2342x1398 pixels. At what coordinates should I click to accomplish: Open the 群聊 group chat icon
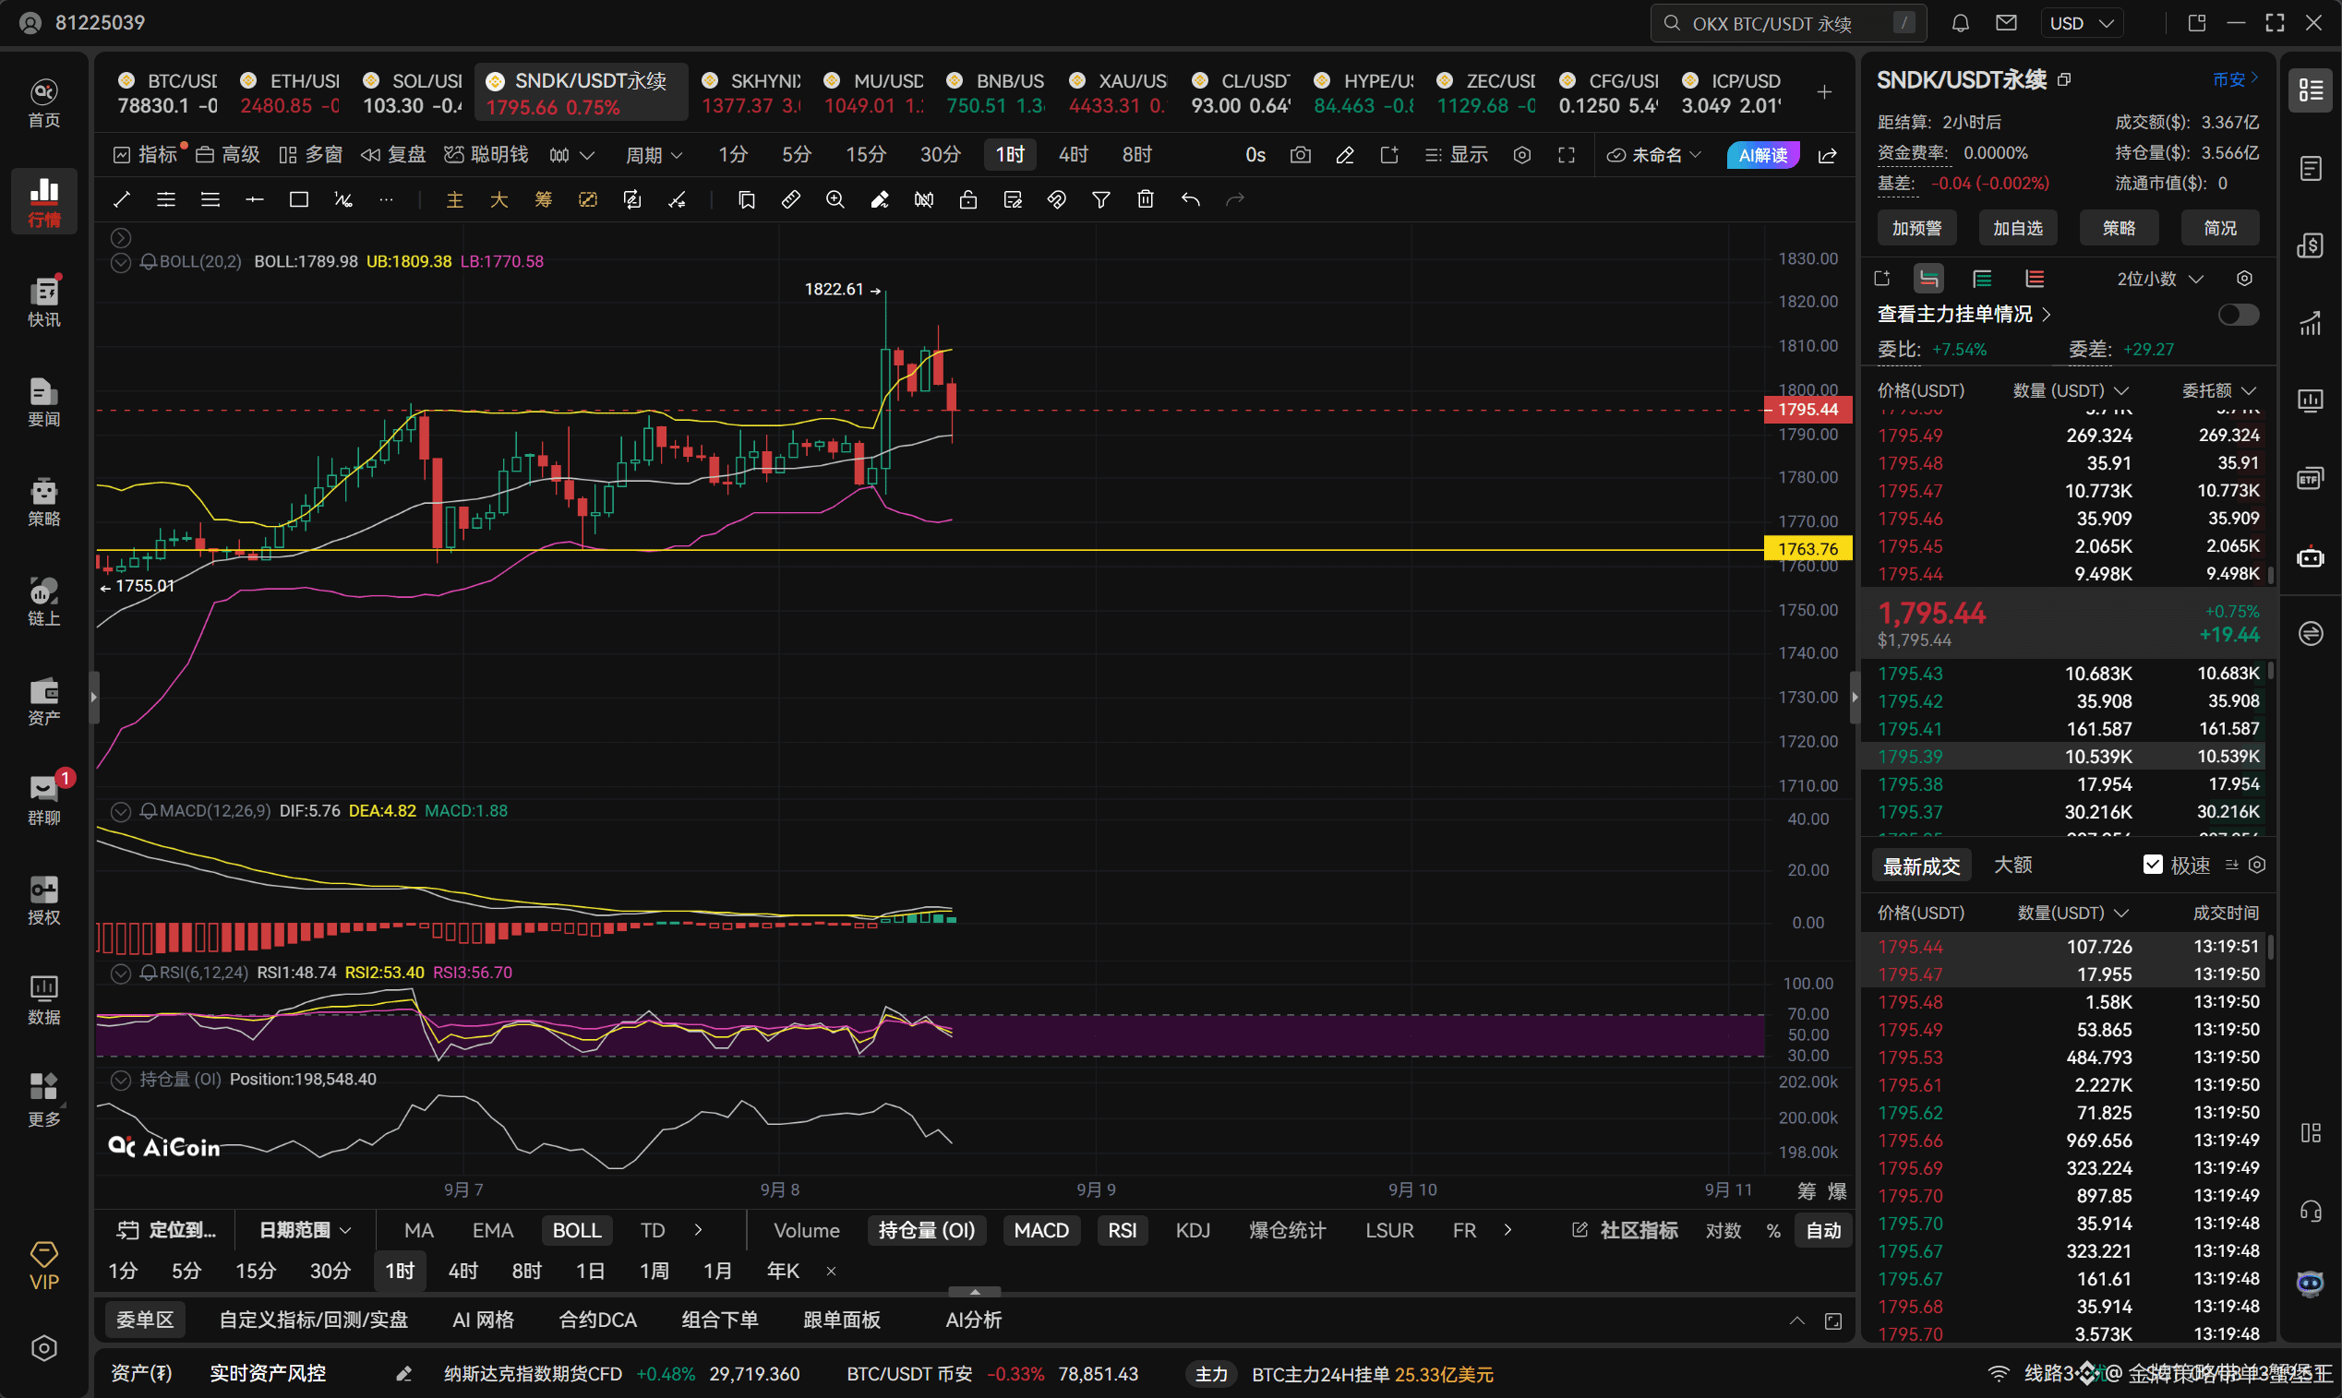[x=44, y=799]
